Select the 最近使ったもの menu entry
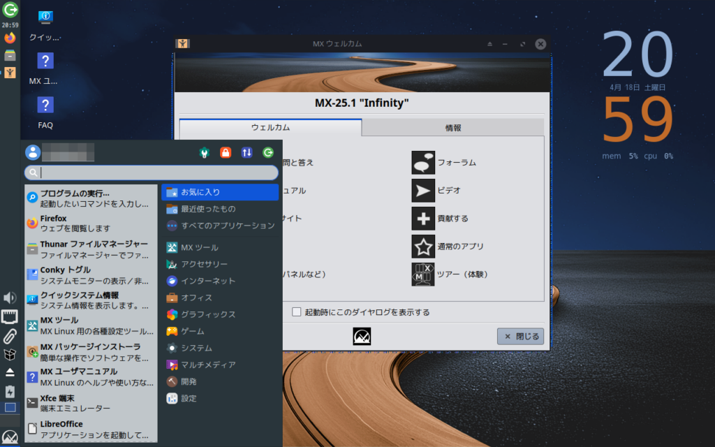Screen dimensions: 715x447 point(207,209)
